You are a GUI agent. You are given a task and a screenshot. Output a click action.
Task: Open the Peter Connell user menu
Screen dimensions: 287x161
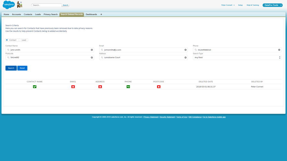[228, 5]
